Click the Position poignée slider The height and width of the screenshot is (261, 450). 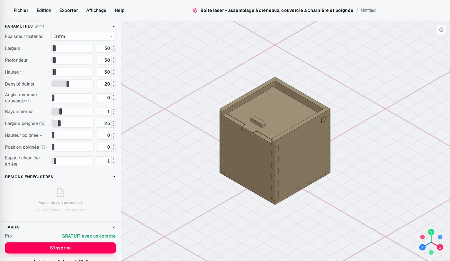click(72, 147)
